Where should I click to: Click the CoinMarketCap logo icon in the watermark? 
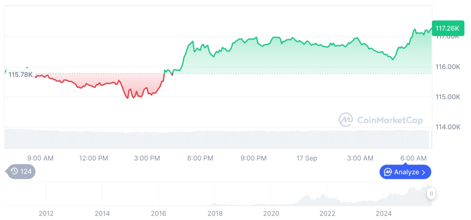(345, 119)
